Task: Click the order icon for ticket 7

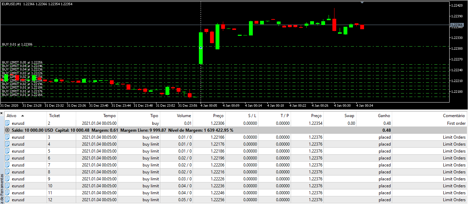Action: [x=7, y=165]
